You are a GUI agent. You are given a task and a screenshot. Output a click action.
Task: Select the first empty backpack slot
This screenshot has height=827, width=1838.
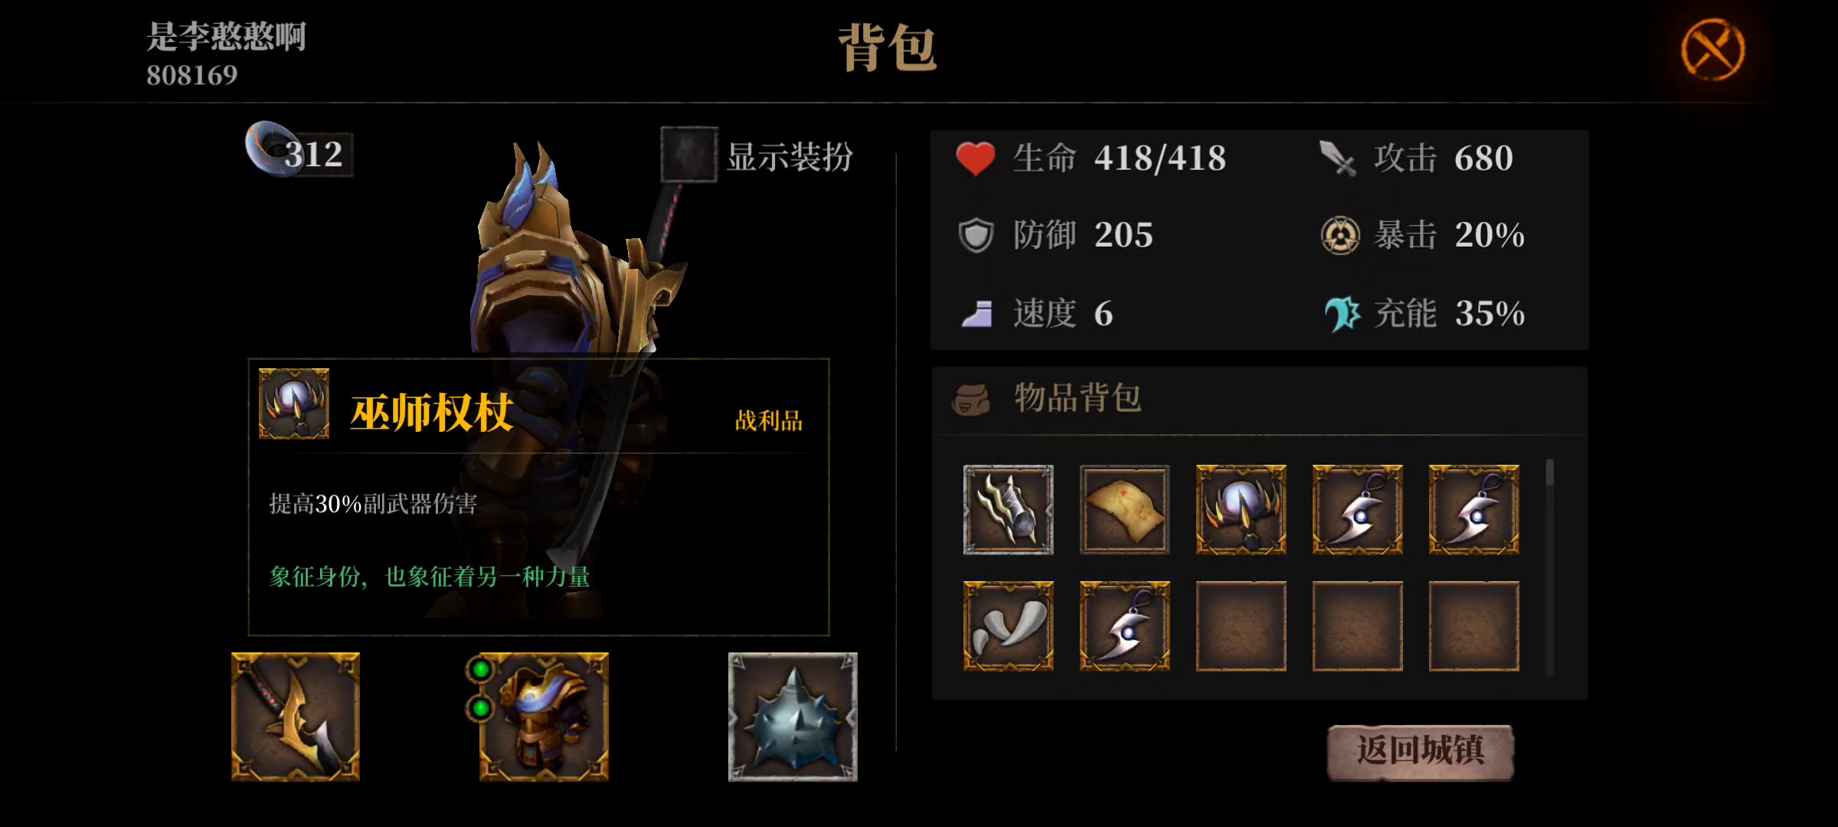pos(1241,626)
